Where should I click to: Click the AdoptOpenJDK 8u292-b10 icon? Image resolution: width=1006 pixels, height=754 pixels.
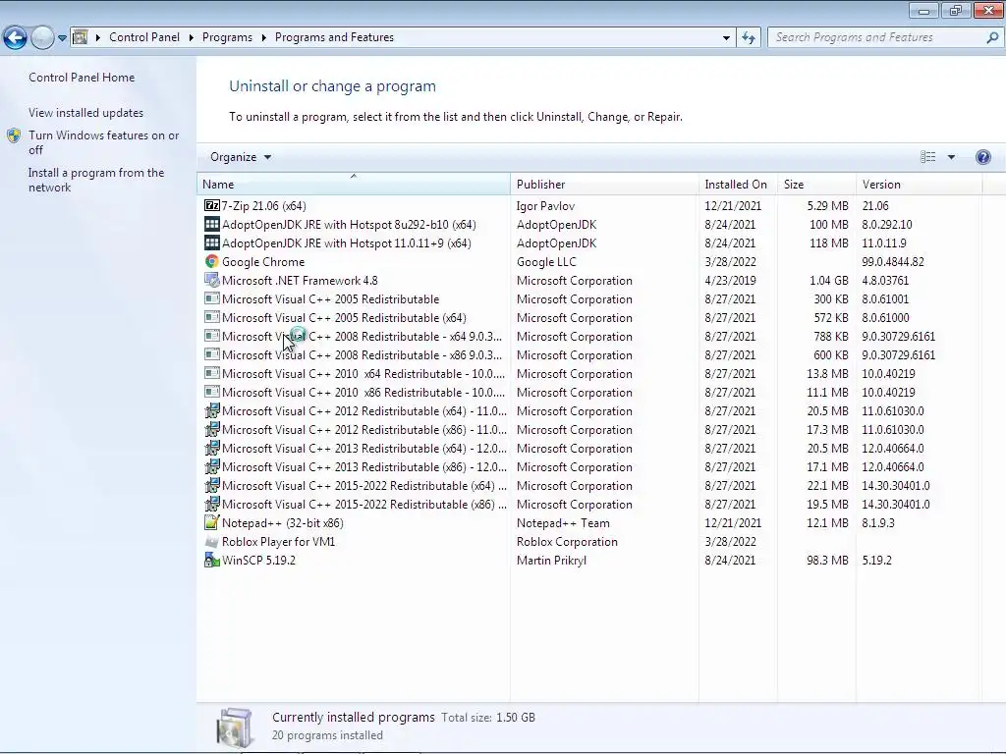212,225
